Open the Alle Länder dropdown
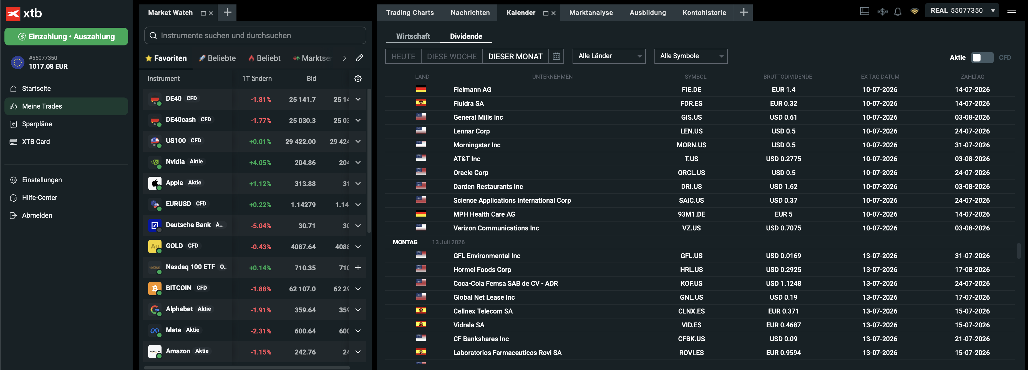The image size is (1028, 370). 609,56
